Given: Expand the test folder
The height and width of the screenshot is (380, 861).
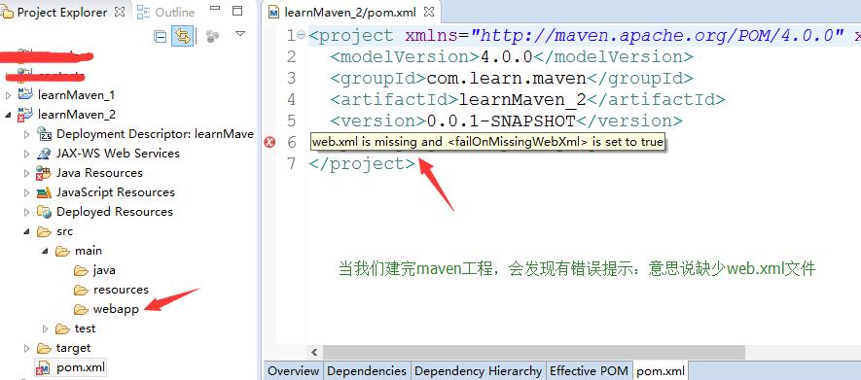Looking at the screenshot, I should [46, 329].
